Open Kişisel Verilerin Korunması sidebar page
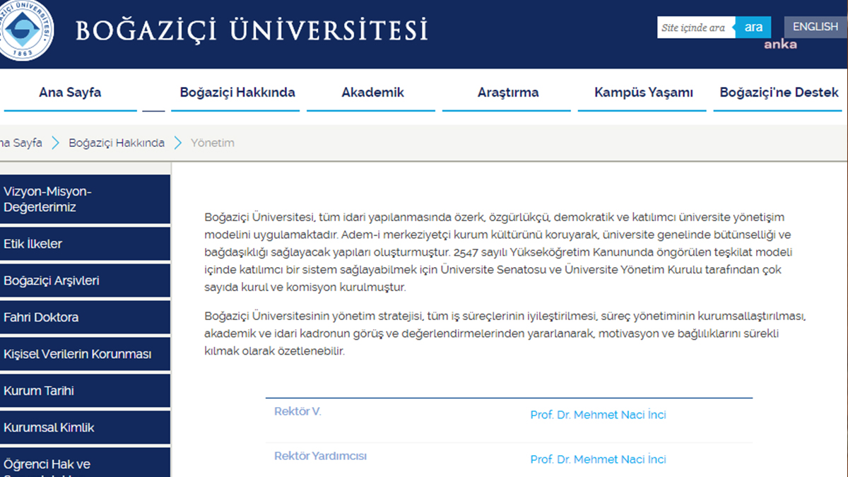 [x=85, y=353]
